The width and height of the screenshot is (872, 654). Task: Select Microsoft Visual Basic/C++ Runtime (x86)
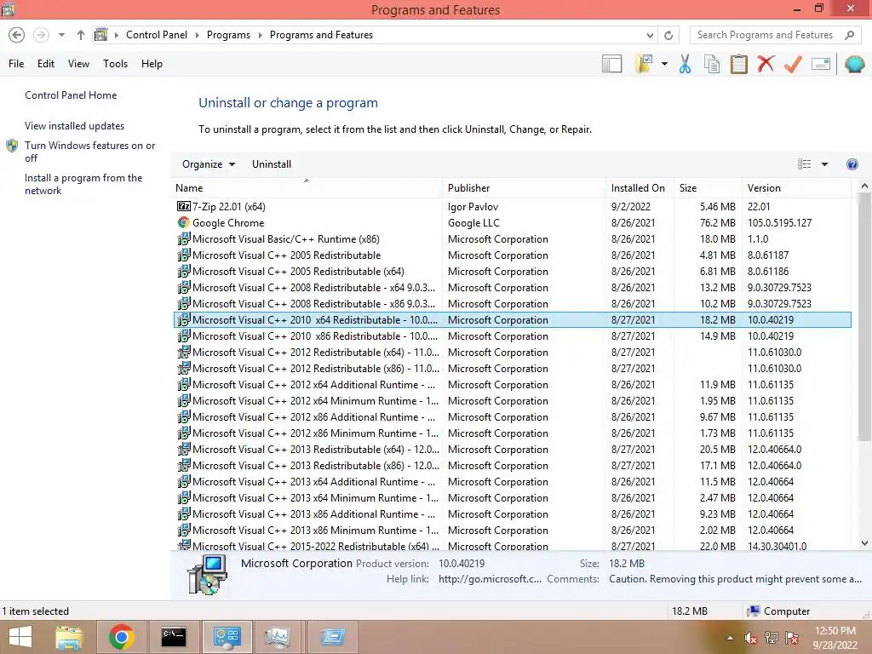[513, 239]
